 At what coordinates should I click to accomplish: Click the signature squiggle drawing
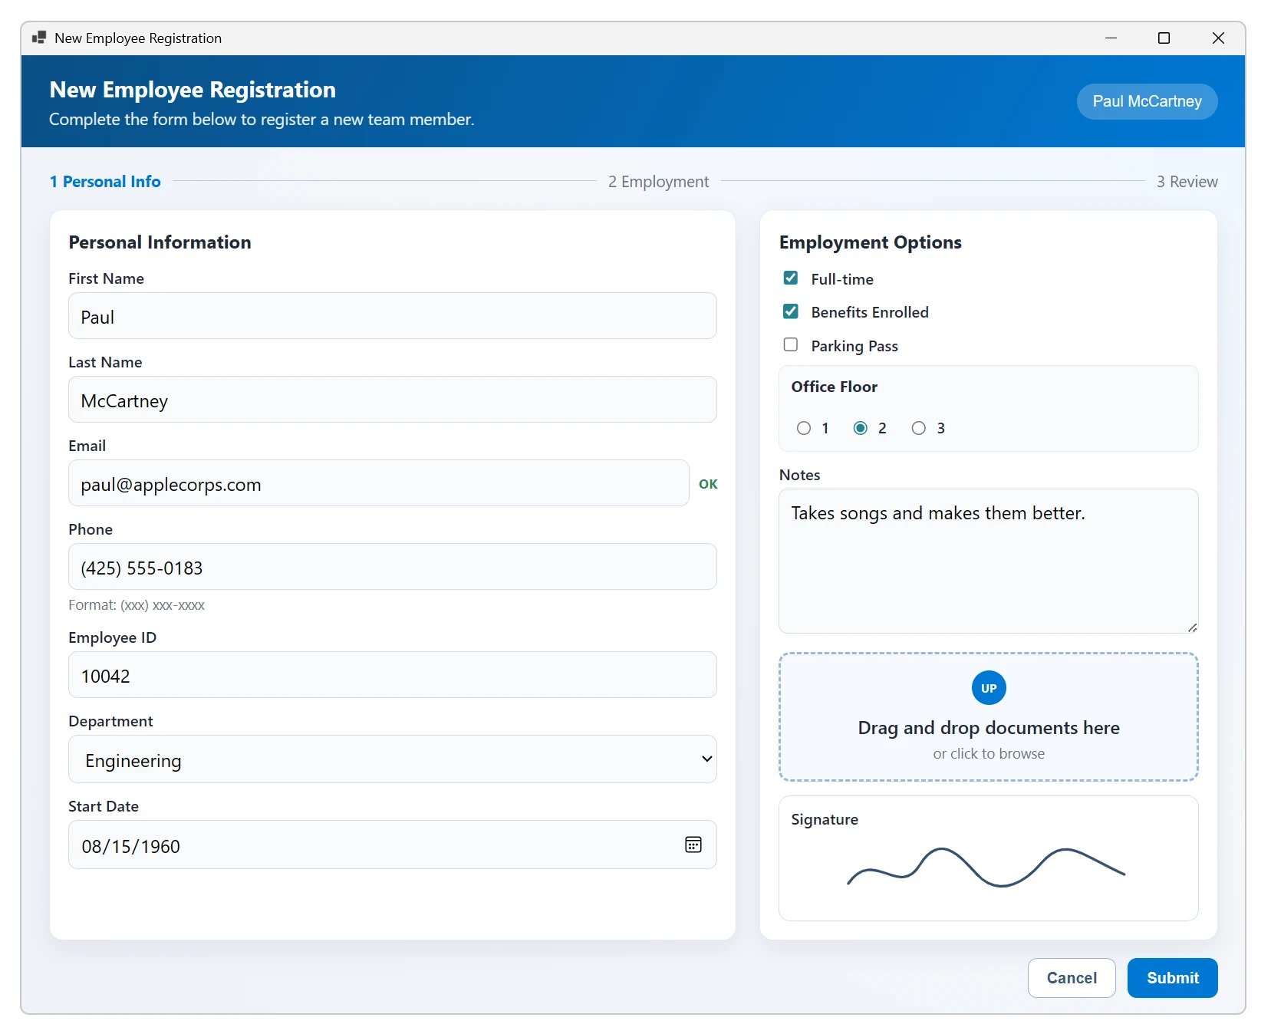click(986, 869)
